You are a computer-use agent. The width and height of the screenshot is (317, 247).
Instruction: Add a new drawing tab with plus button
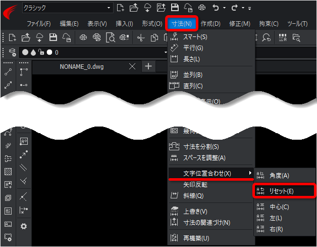(x=148, y=66)
